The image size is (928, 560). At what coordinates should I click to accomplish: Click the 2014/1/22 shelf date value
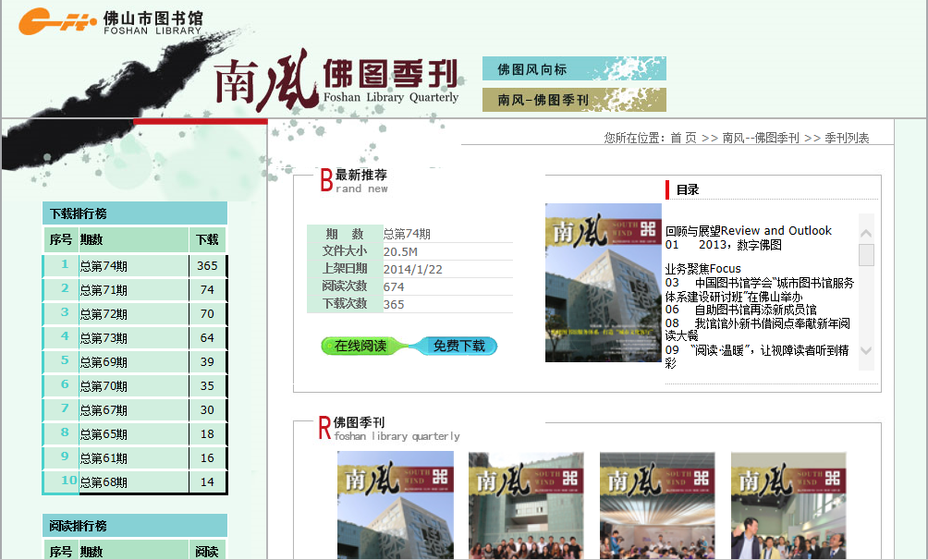(413, 269)
